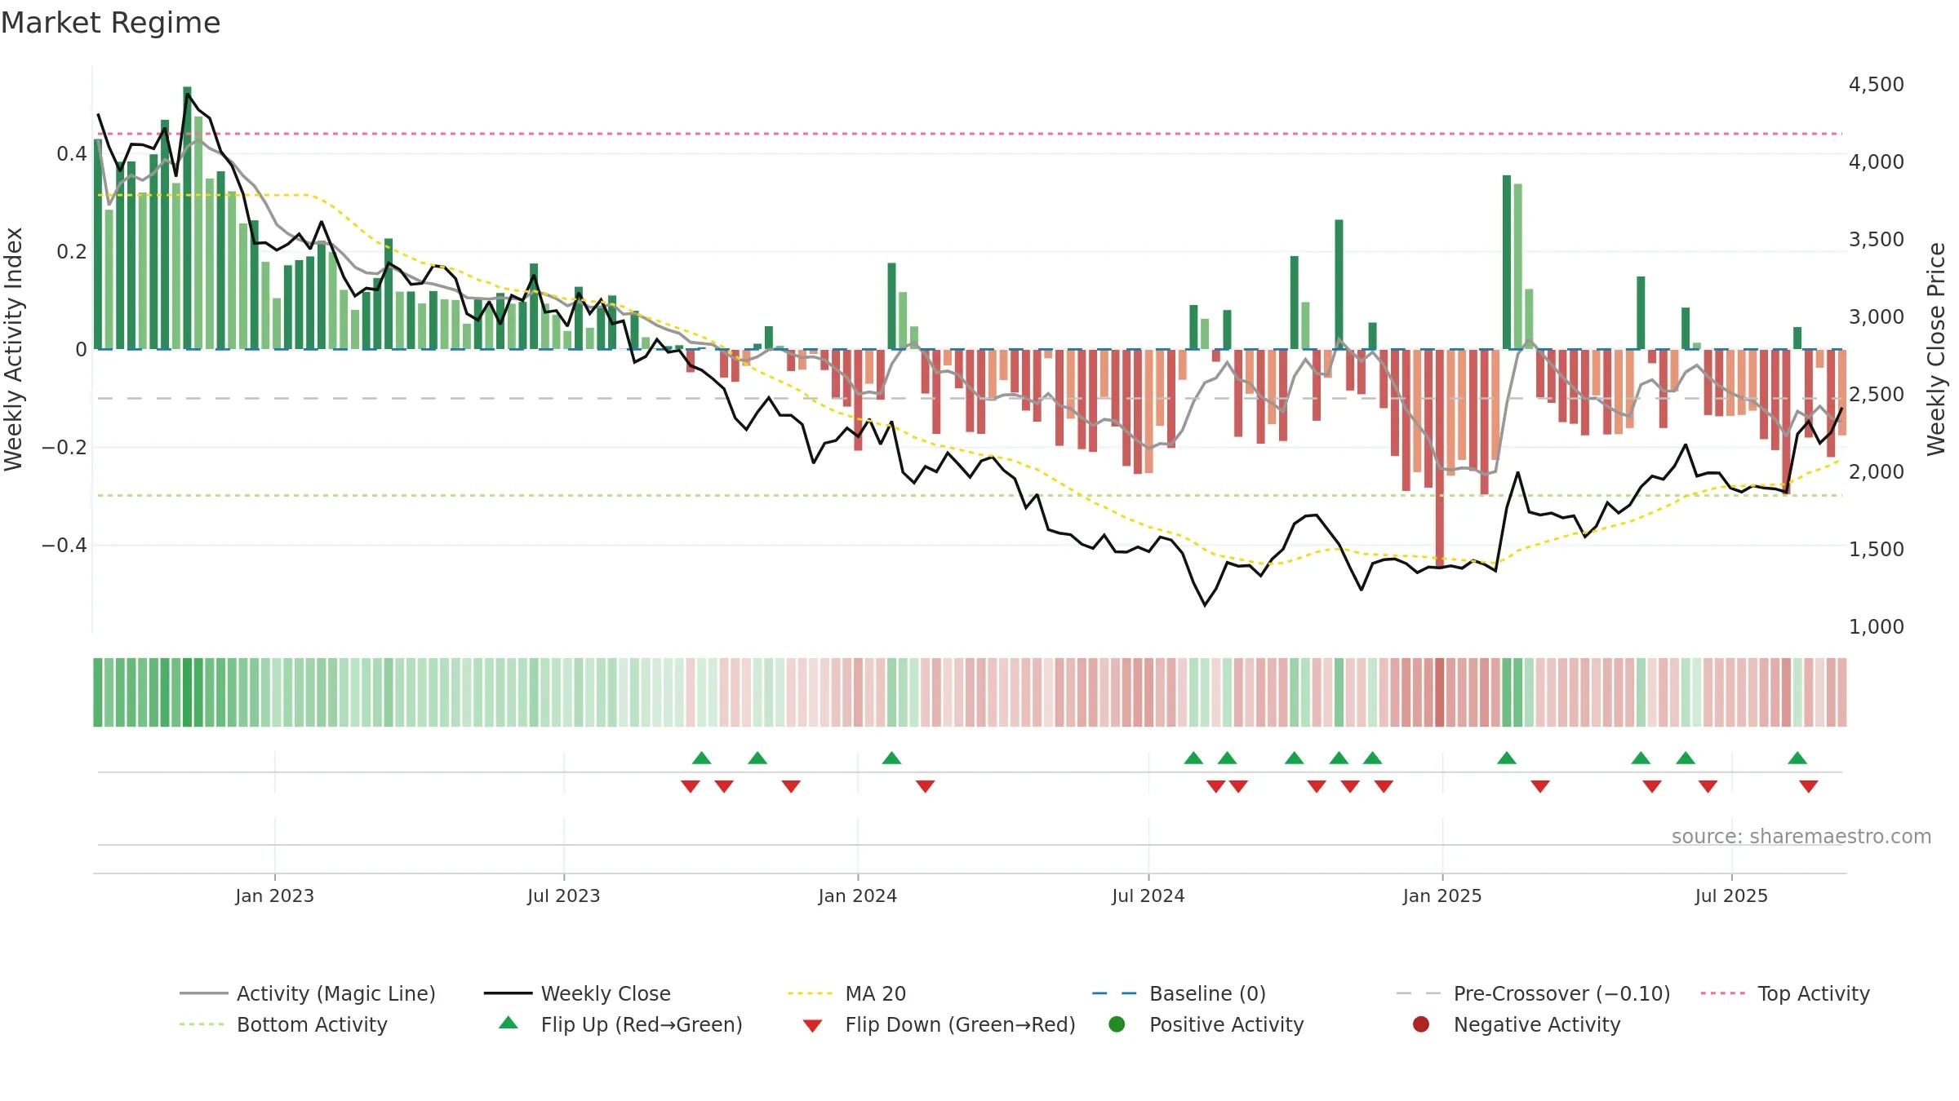Toggle the Activity (Magic Line) legend entry

(308, 993)
